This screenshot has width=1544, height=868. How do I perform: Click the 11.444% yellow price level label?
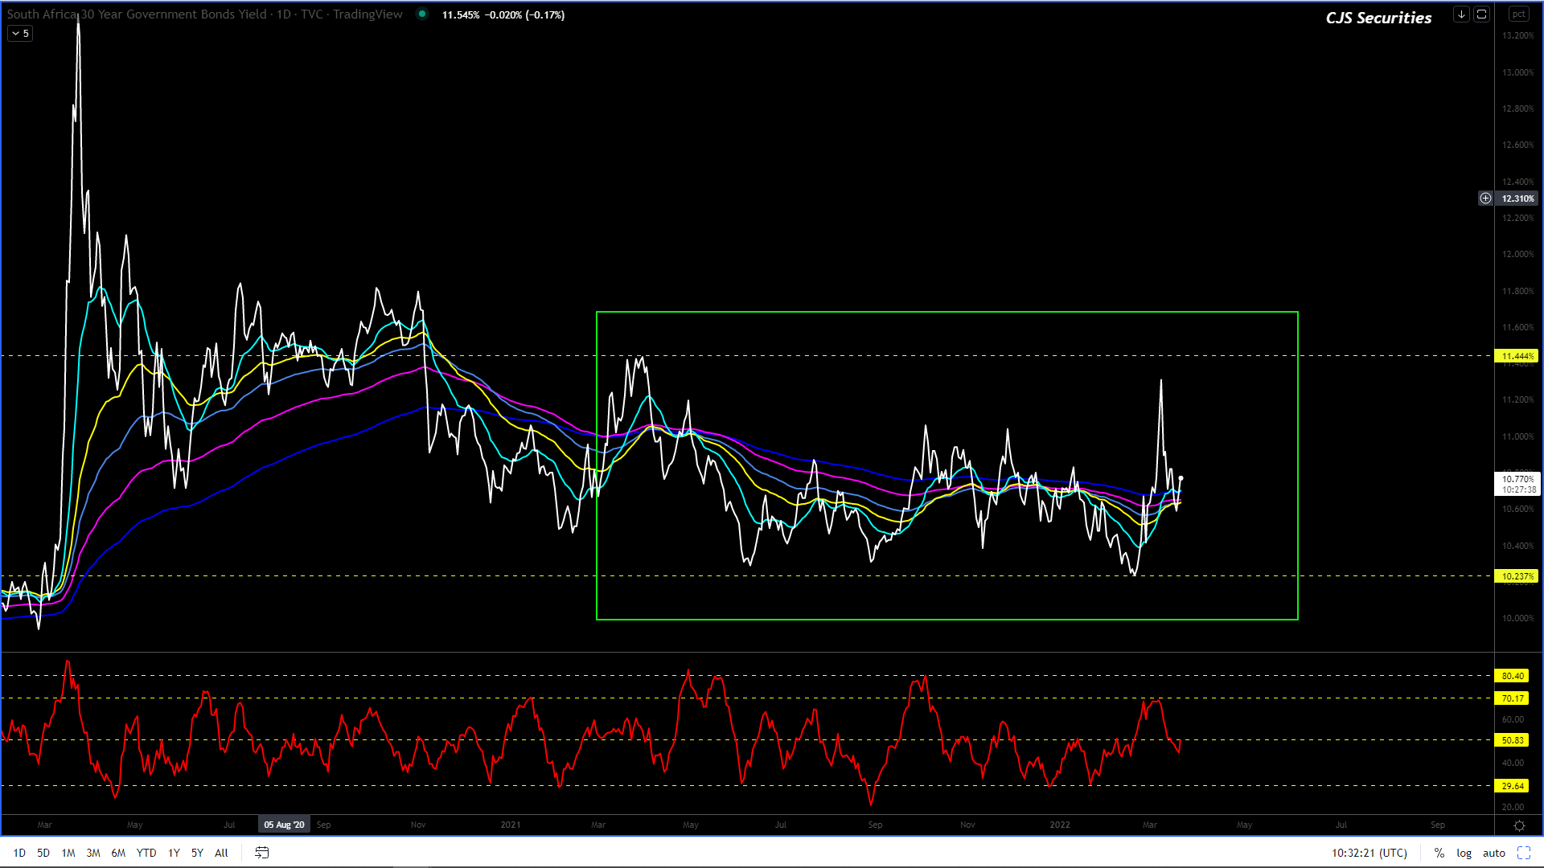pos(1517,355)
